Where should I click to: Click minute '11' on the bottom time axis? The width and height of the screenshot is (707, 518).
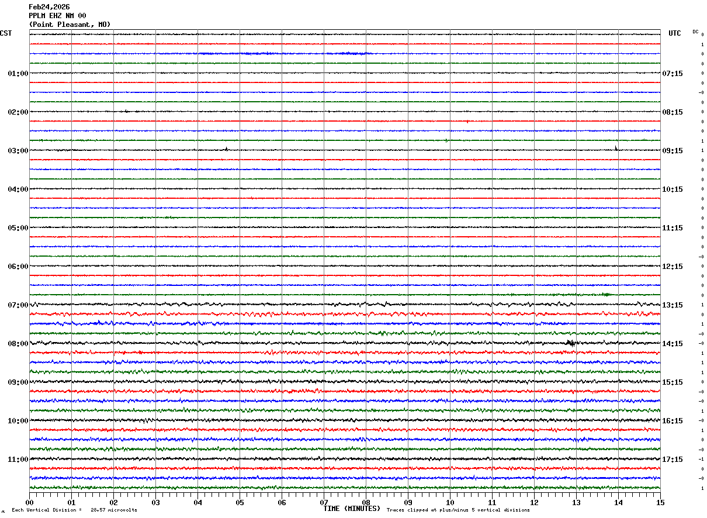(x=492, y=502)
